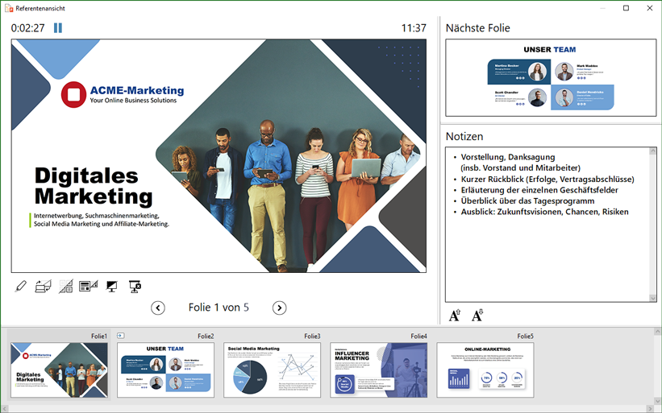Black out the presentation screen

point(111,286)
